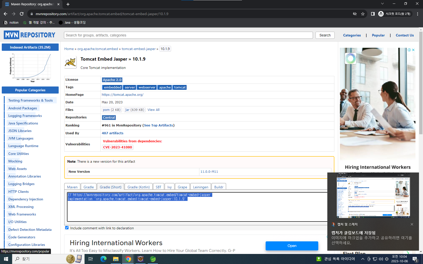Open the screenshot thumbnail in notification
Image resolution: width=423 pixels, height=264 pixels.
coord(373,195)
